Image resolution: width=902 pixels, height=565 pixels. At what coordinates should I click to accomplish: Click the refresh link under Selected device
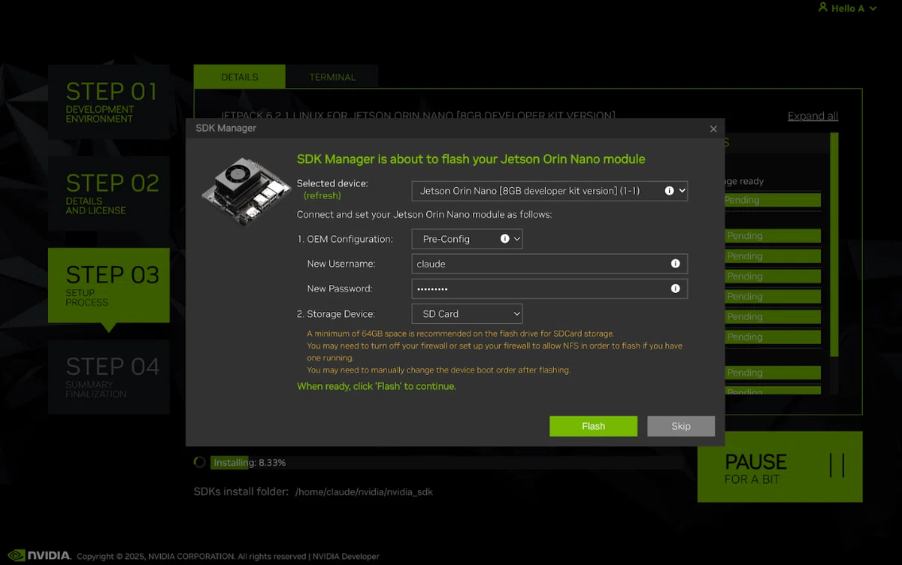click(322, 195)
